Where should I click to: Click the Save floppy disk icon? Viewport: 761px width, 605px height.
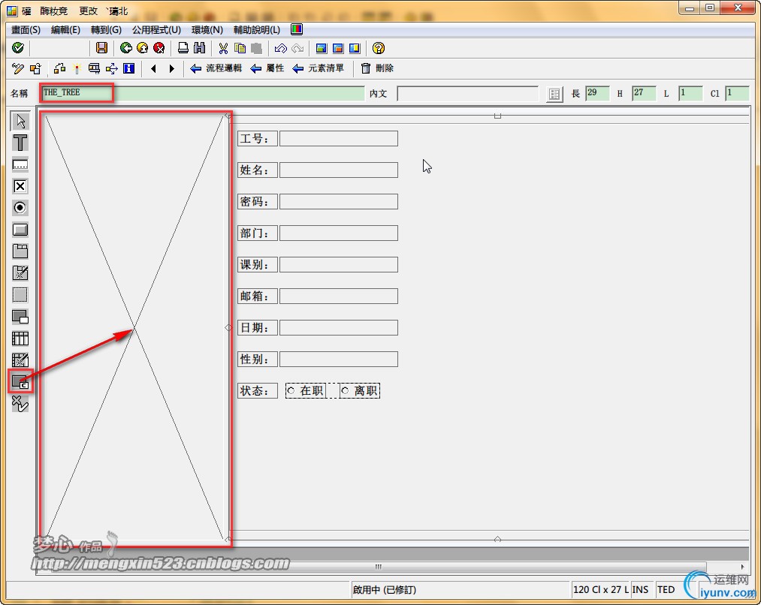coord(101,47)
